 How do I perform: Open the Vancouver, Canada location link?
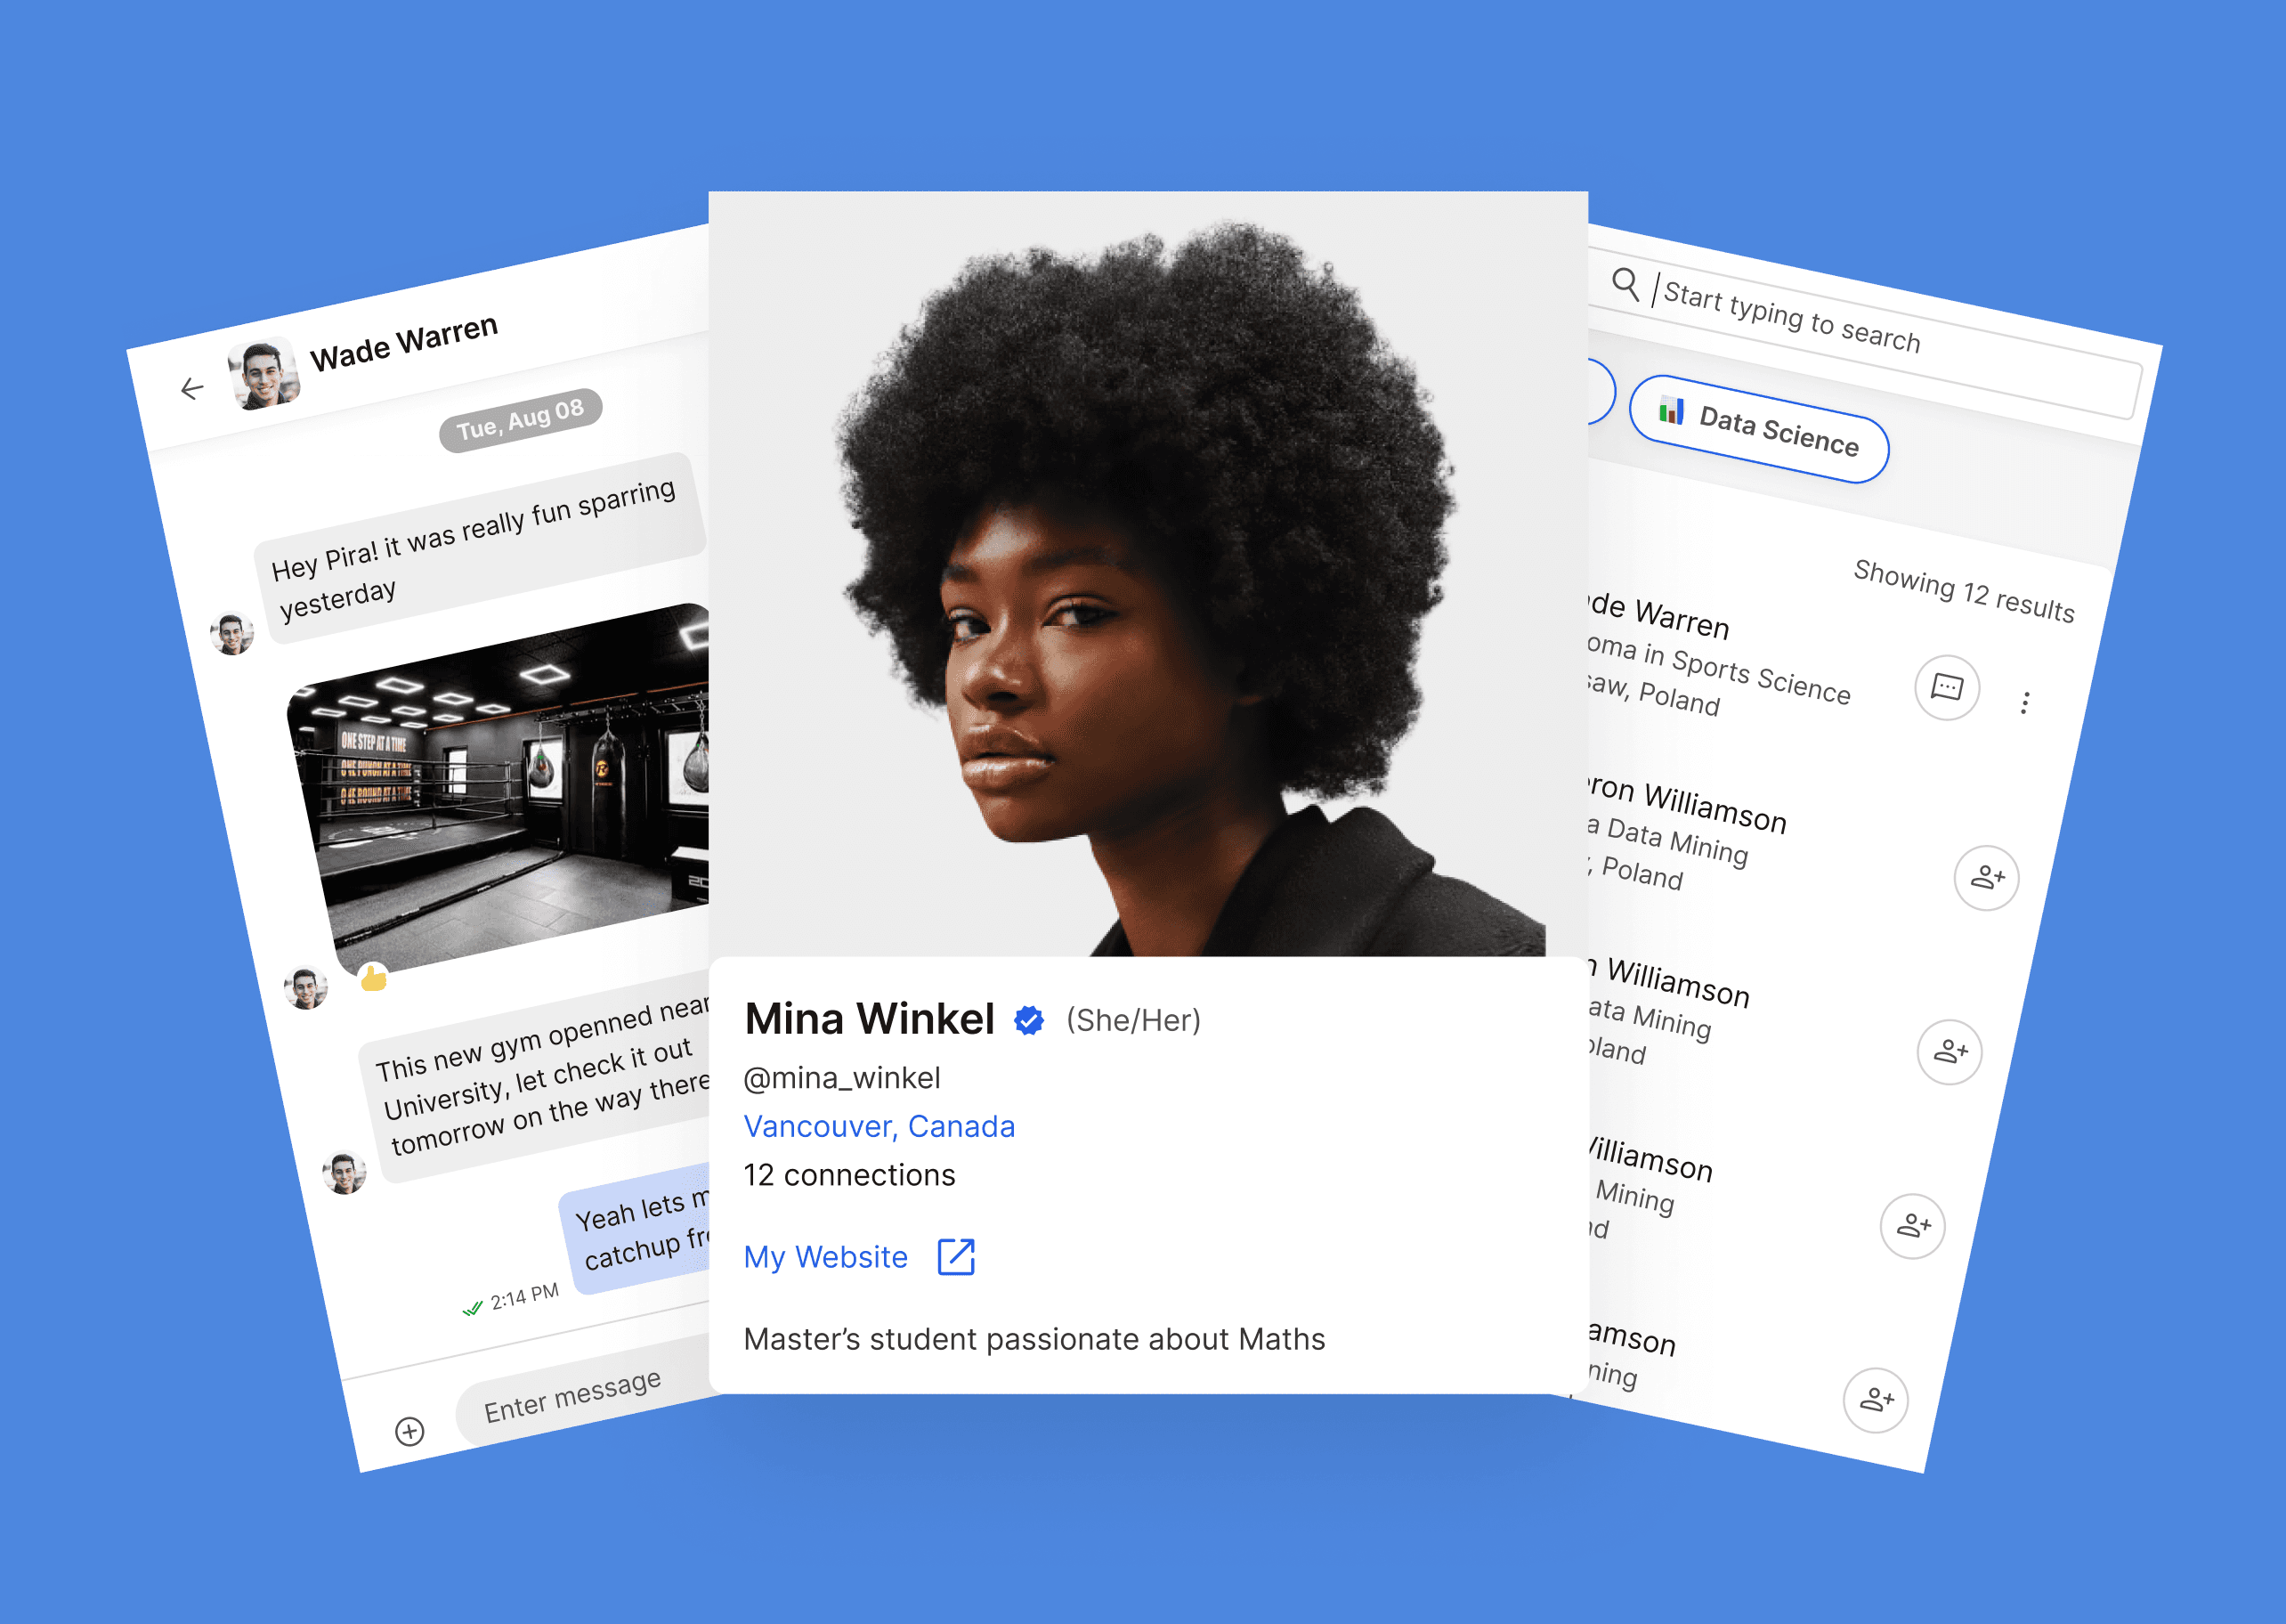(x=879, y=1127)
